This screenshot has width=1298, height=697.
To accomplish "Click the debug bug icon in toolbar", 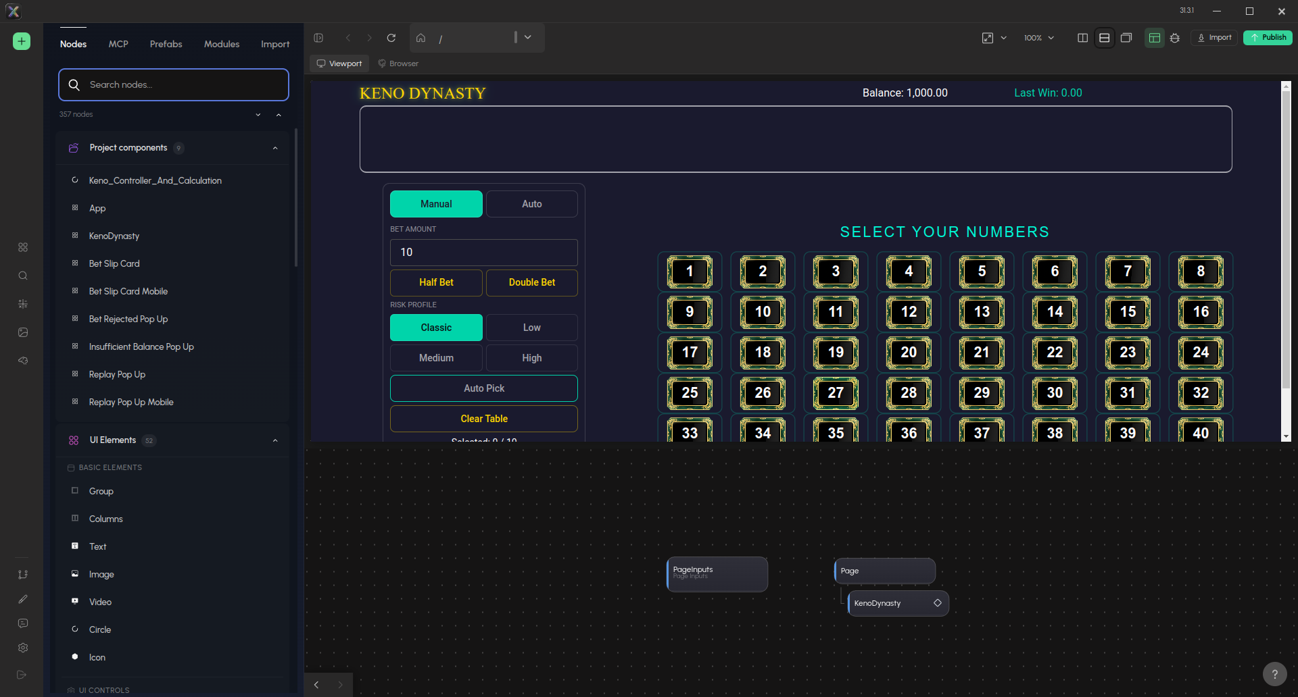I will point(1175,38).
